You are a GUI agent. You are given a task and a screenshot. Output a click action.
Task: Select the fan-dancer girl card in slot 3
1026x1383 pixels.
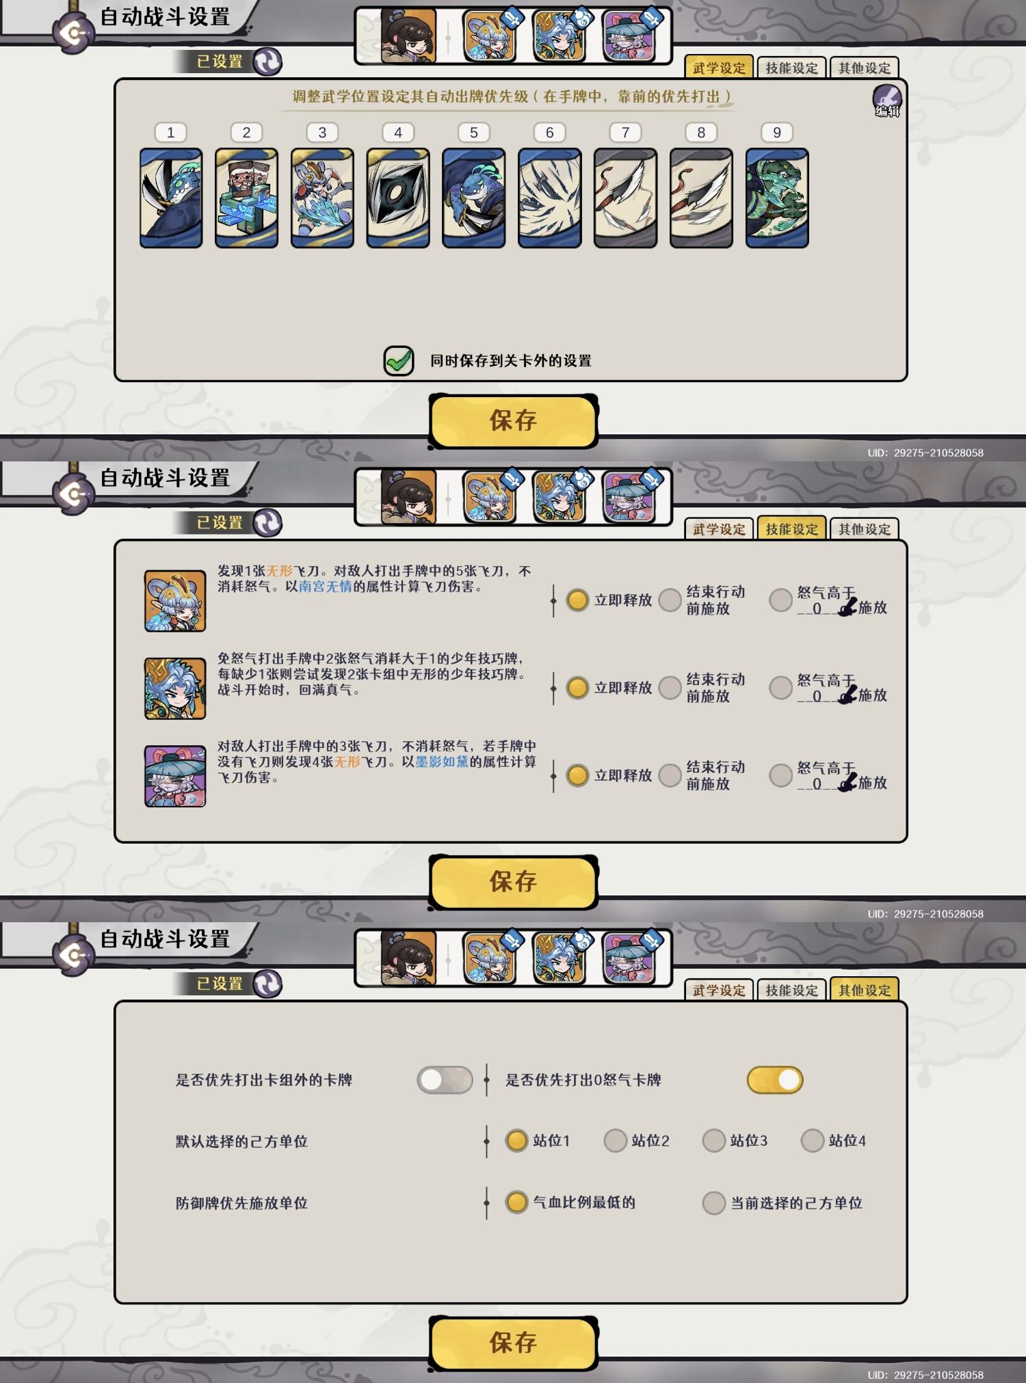(322, 198)
